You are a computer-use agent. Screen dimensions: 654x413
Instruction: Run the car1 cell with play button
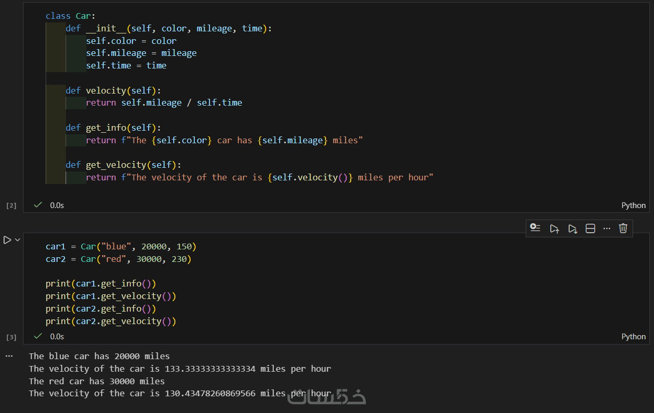[x=7, y=240]
